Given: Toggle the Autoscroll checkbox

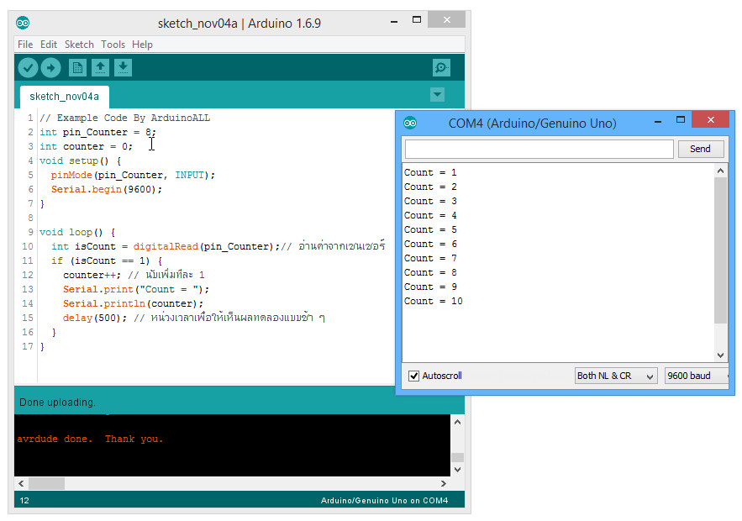Looking at the screenshot, I should 413,376.
